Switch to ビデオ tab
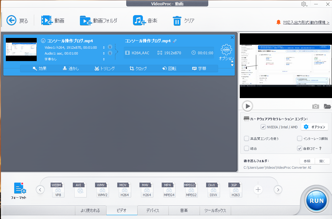 [122, 211]
